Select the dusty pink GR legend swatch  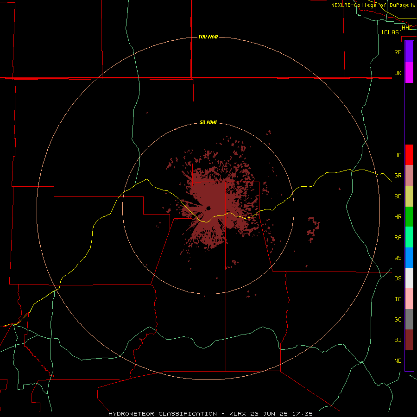click(409, 176)
